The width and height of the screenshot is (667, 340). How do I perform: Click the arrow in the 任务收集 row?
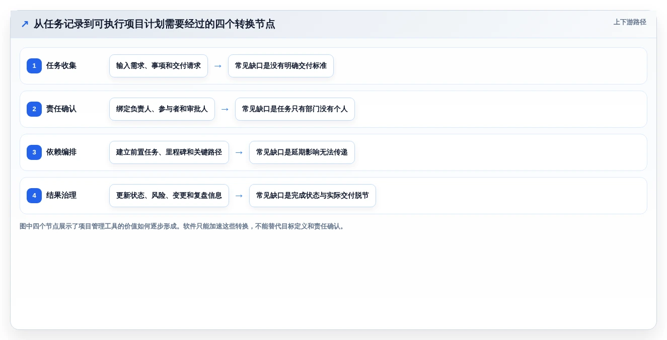[218, 66]
